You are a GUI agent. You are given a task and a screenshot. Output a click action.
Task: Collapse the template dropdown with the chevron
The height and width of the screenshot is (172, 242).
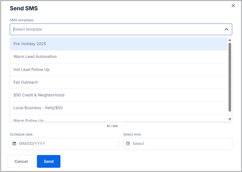(226, 29)
